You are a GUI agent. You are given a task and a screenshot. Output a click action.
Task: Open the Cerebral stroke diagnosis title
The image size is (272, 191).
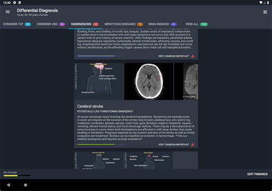click(90, 106)
